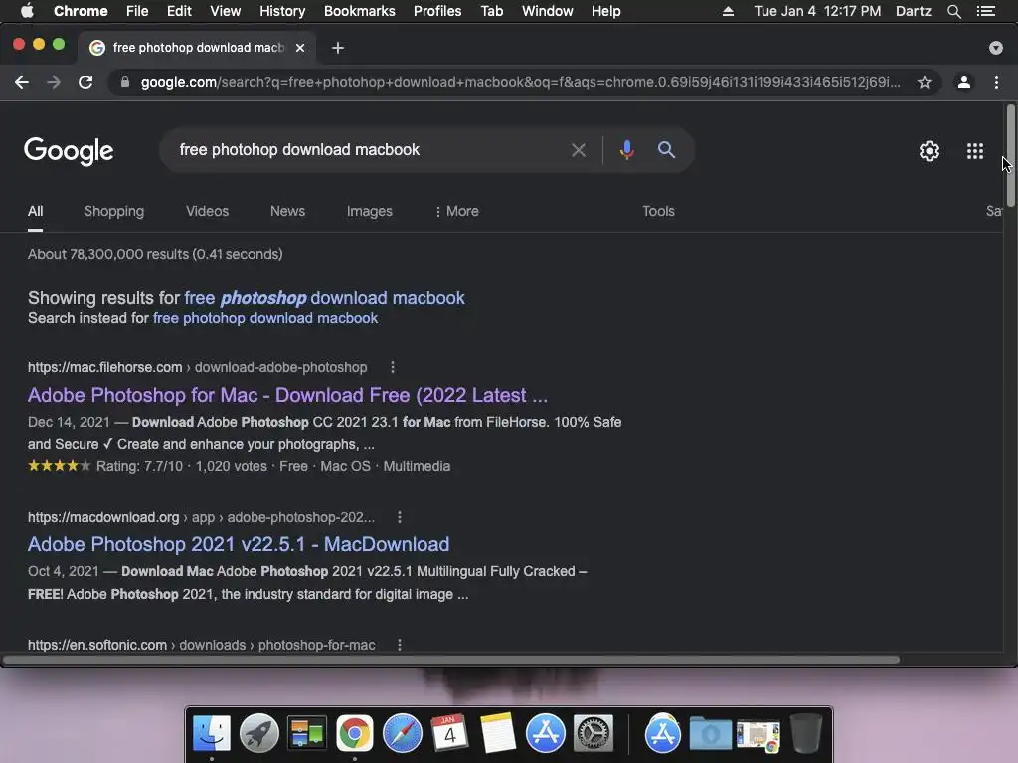Open the tab search dropdown arrow
1018x763 pixels.
[x=995, y=48]
